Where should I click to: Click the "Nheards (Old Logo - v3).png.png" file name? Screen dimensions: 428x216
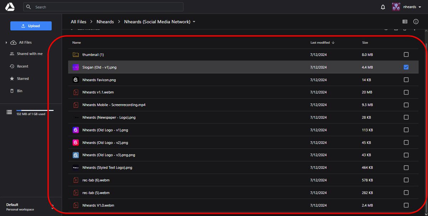coord(109,155)
